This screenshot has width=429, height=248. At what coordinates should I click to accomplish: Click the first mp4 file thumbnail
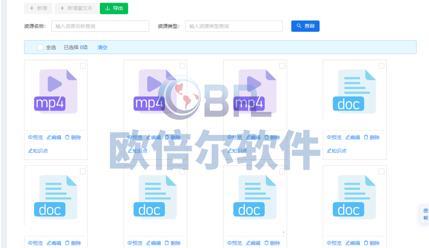pyautogui.click(x=56, y=91)
